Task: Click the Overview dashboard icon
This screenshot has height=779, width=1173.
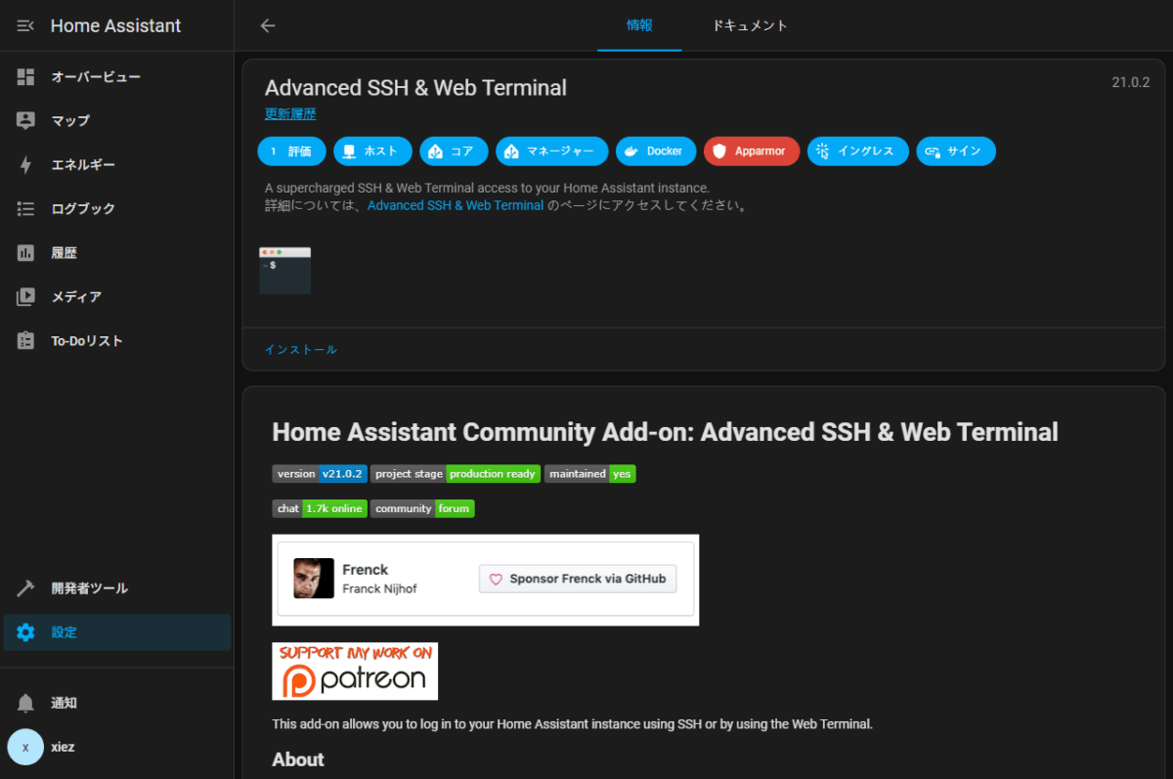Action: 25,76
